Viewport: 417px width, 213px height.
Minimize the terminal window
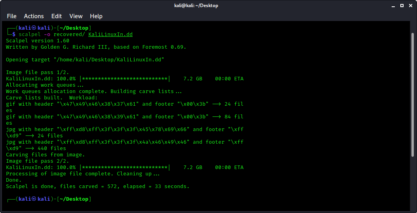point(393,6)
